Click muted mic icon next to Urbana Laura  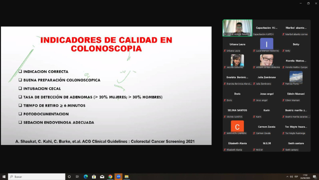225,51
